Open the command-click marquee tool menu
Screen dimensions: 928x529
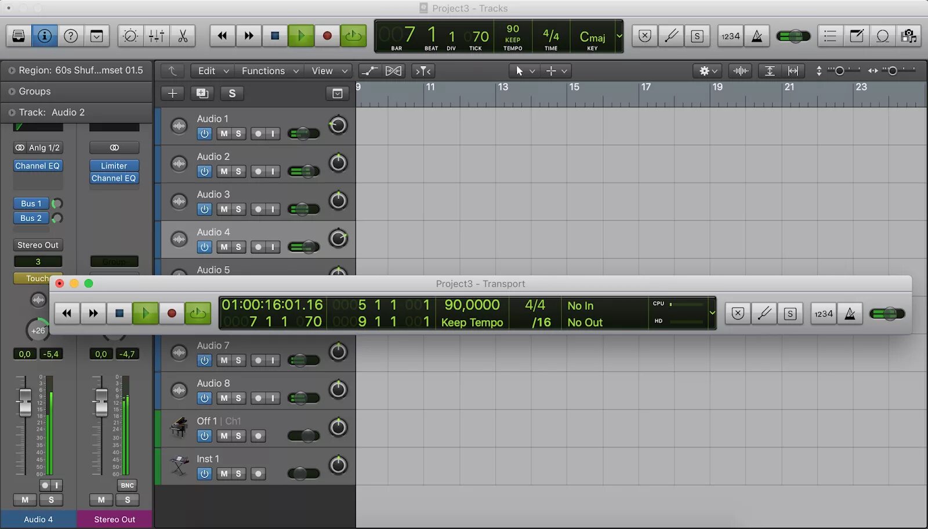click(556, 71)
